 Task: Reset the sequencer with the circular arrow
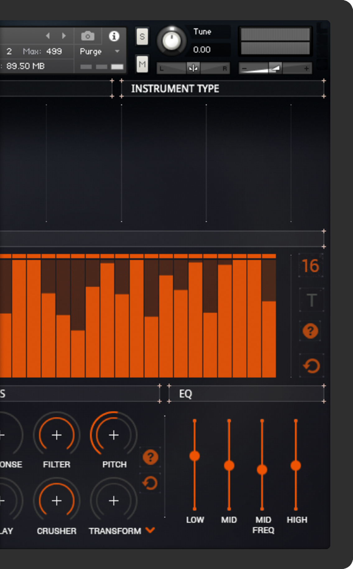coord(311,366)
